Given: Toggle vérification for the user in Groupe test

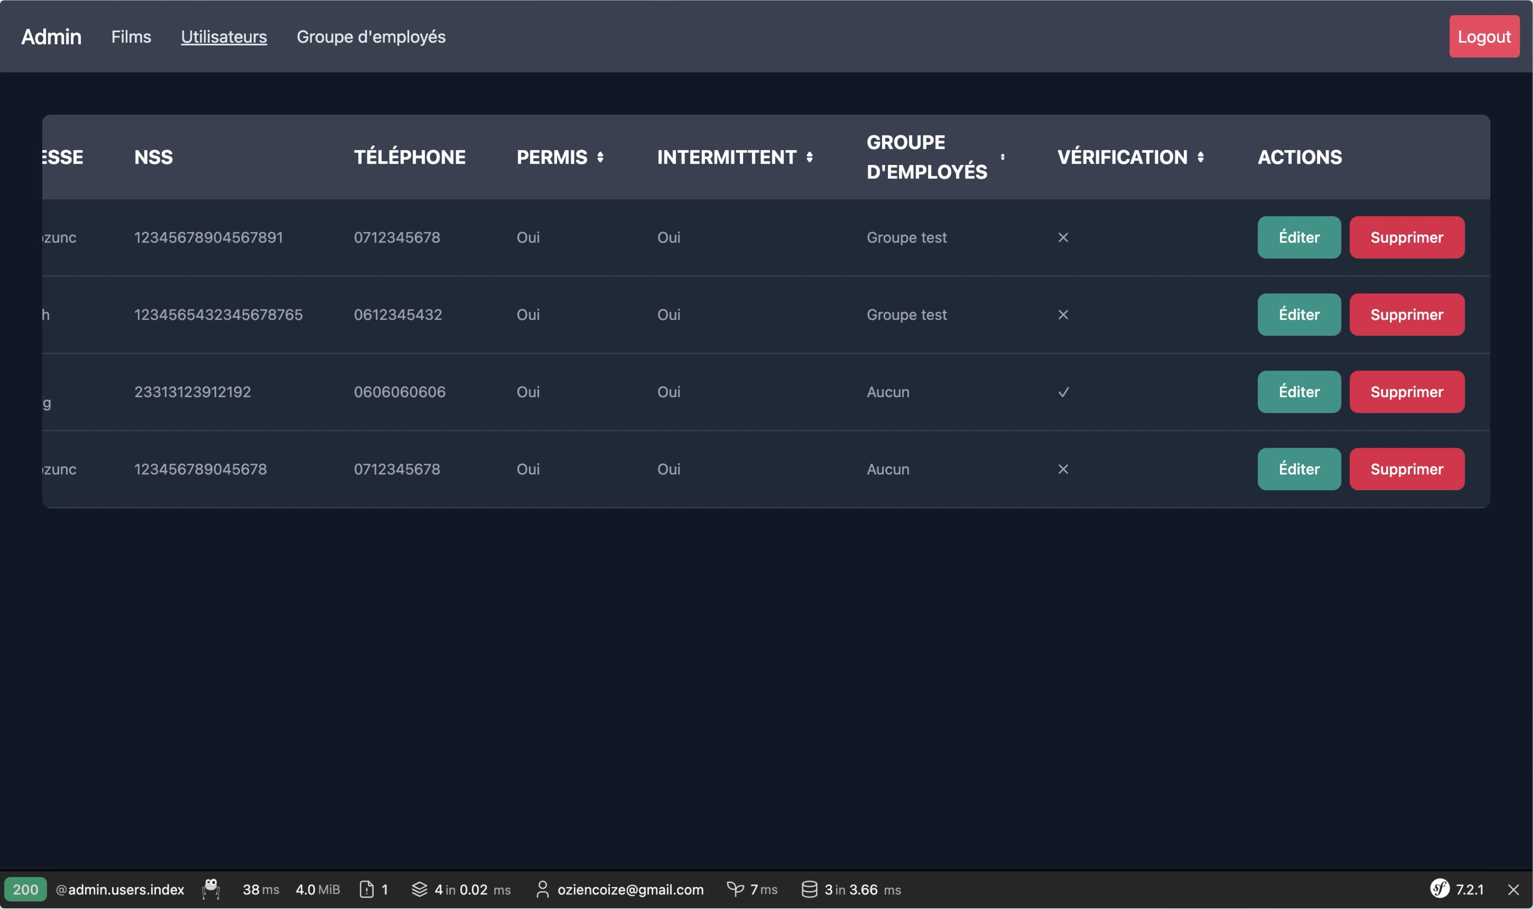Looking at the screenshot, I should 1063,238.
